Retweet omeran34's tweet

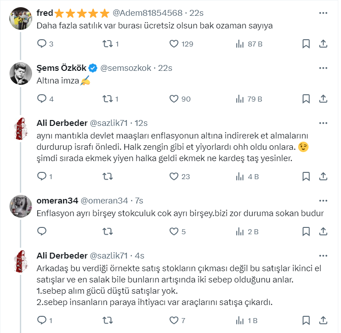click(108, 231)
